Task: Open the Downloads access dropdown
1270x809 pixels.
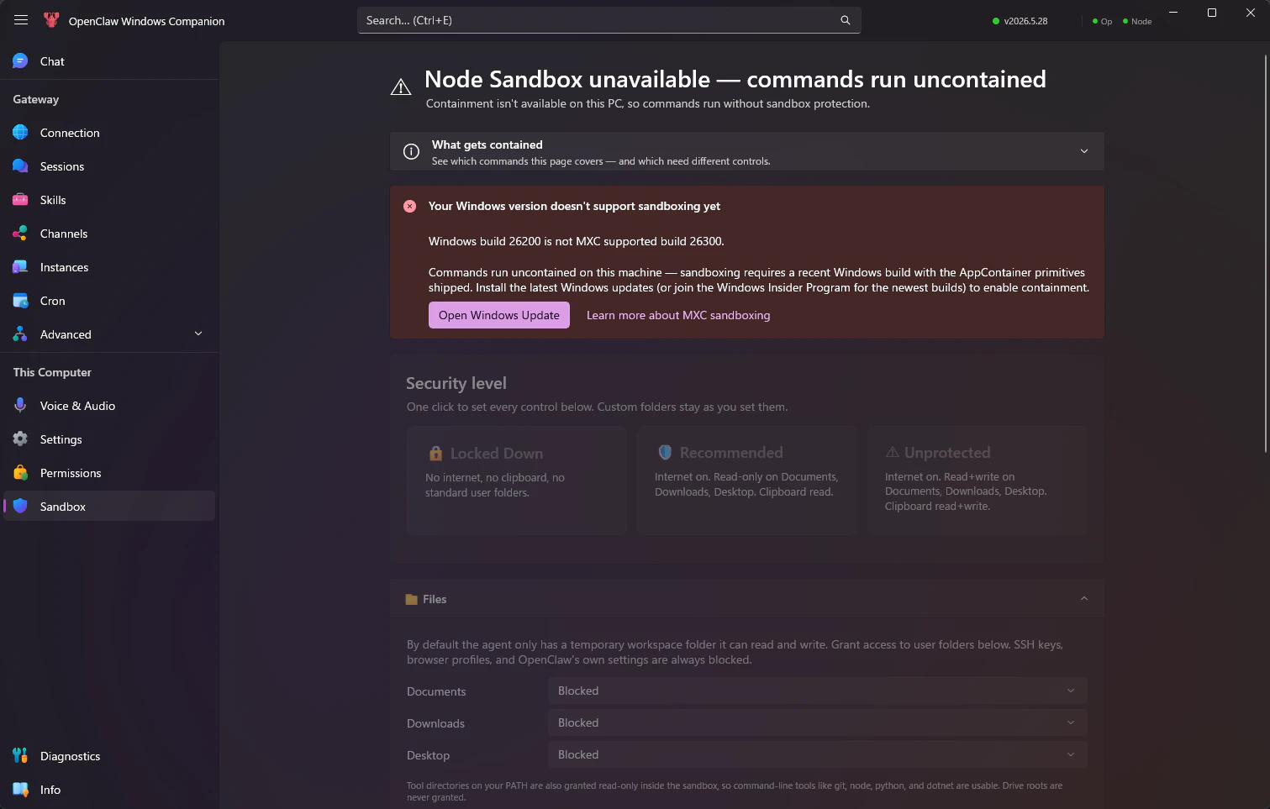Action: (x=817, y=722)
